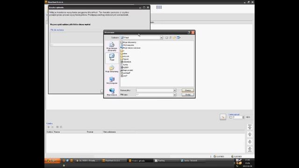Click the three-bar icon in MoorHunt toolbar

pyautogui.click(x=159, y=7)
